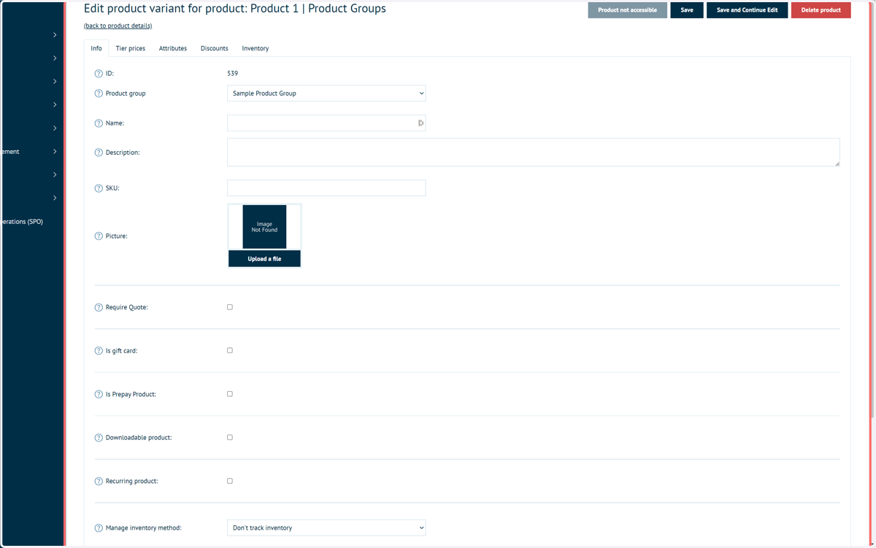Open the Product group dropdown
This screenshot has width=876, height=548.
(326, 93)
